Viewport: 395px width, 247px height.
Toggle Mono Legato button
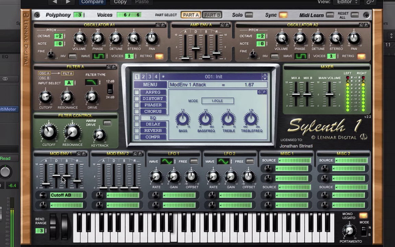click(x=363, y=215)
